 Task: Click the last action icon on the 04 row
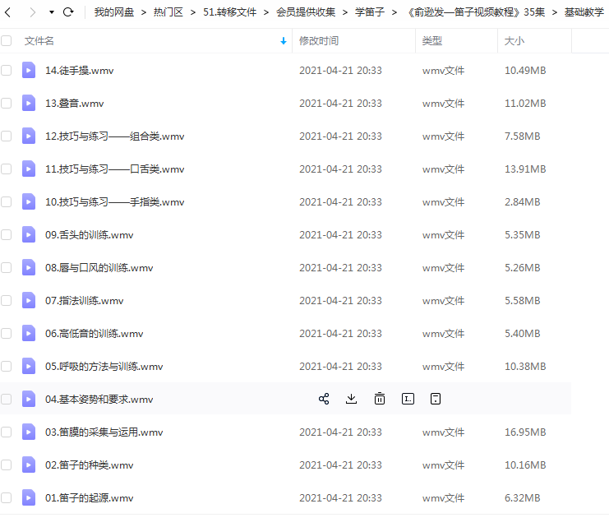pos(436,399)
